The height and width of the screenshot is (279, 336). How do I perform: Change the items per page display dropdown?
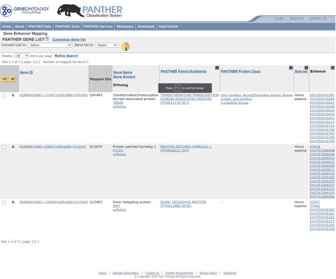pyautogui.click(x=22, y=56)
